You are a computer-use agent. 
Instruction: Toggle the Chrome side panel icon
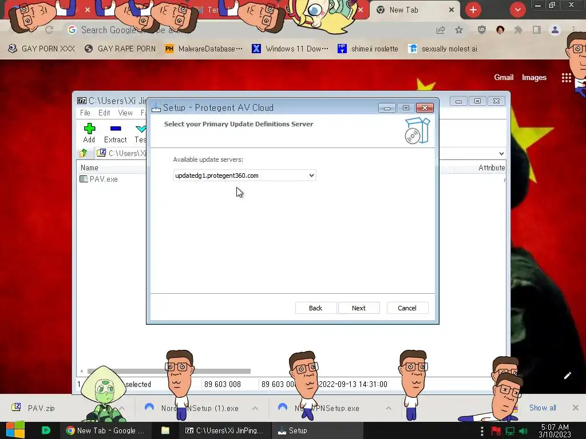pyautogui.click(x=537, y=30)
